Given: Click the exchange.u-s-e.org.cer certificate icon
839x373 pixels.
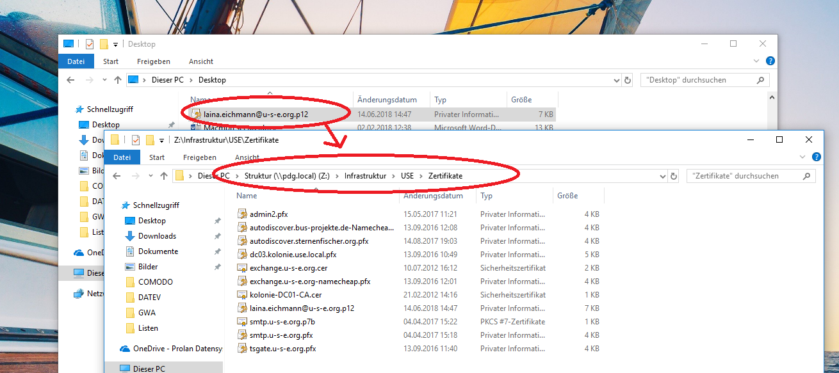Looking at the screenshot, I should click(x=242, y=268).
